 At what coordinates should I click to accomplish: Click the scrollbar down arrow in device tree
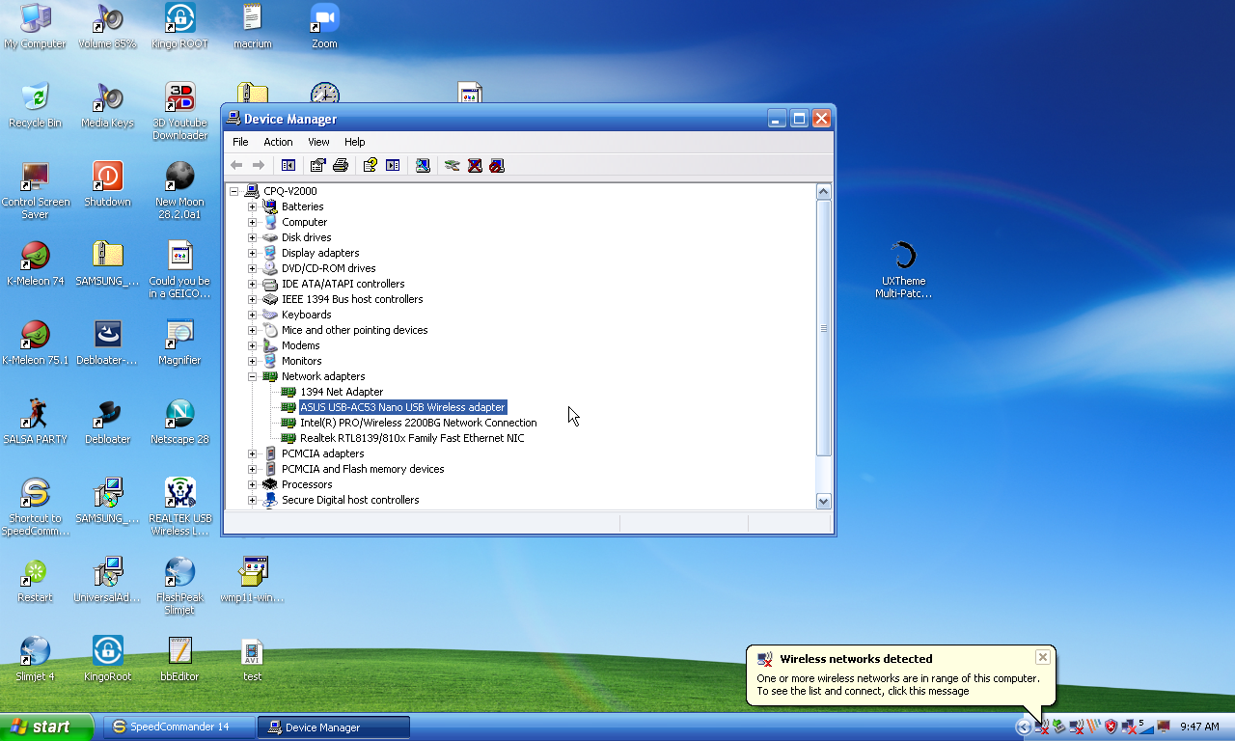(x=823, y=501)
